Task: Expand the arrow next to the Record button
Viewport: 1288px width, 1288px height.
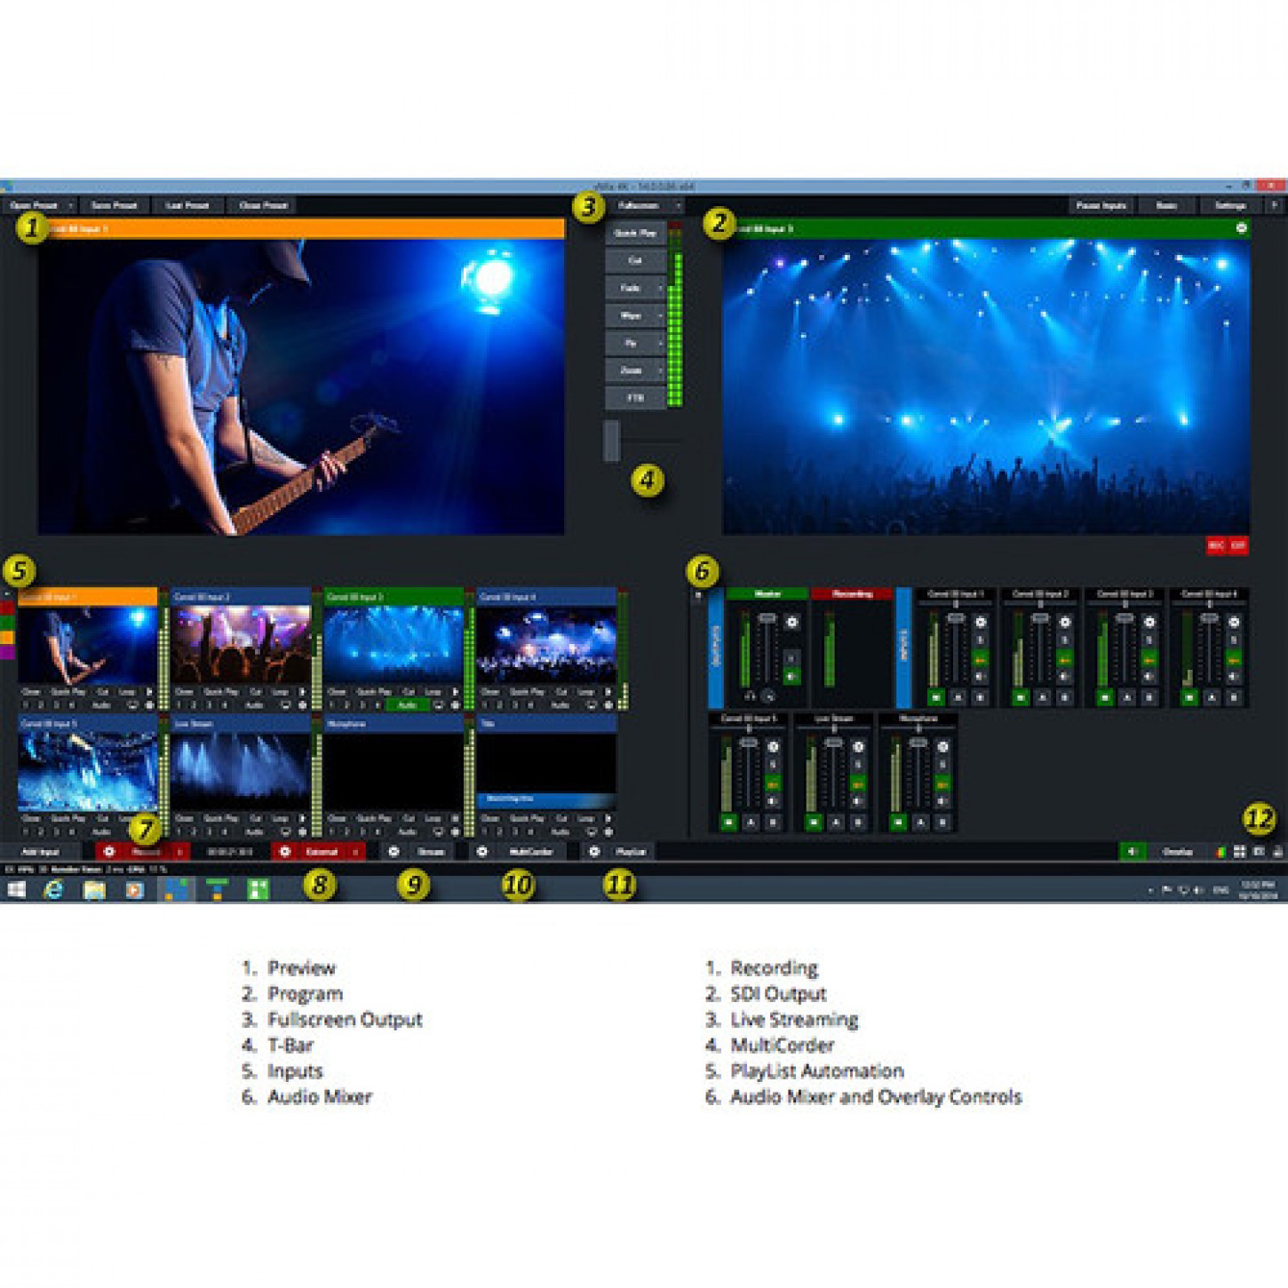Action: (x=179, y=852)
